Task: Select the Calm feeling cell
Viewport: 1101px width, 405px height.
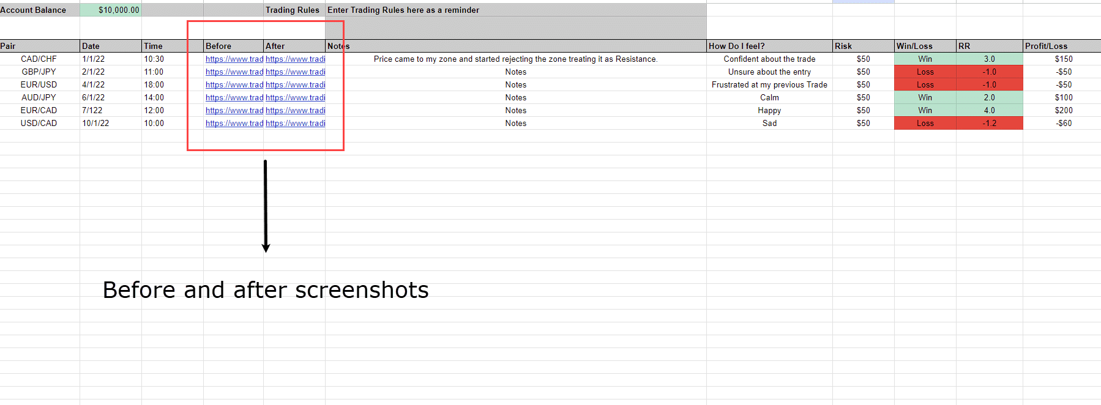Action: [x=769, y=98]
